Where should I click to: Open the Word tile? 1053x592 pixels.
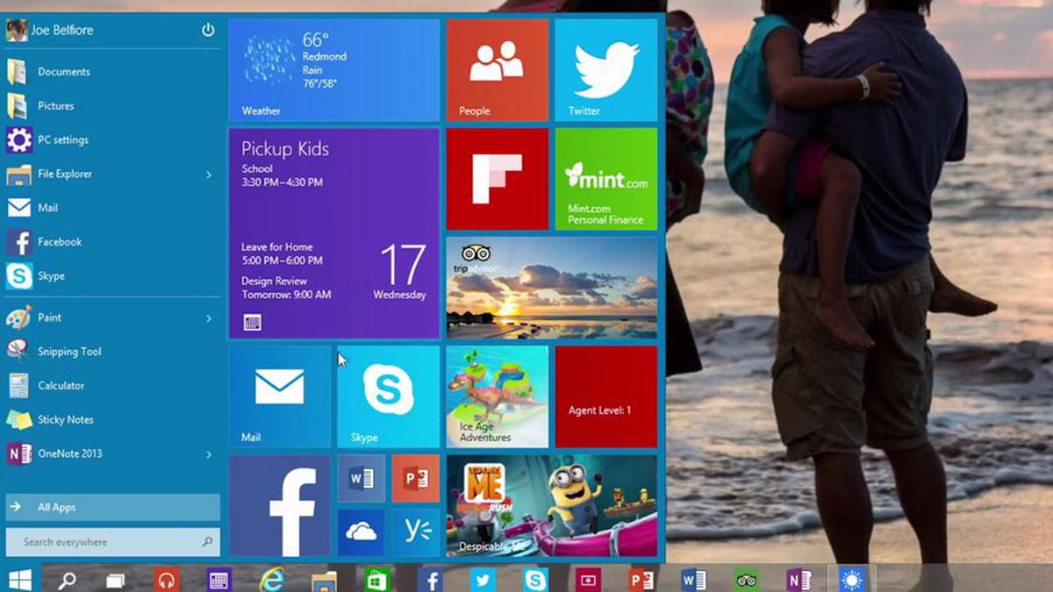(360, 478)
